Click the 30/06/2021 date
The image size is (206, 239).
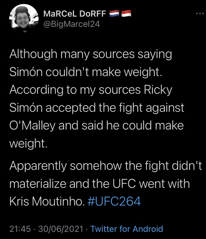[61, 229]
